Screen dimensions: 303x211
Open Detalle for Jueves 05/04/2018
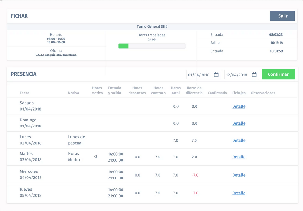(239, 193)
